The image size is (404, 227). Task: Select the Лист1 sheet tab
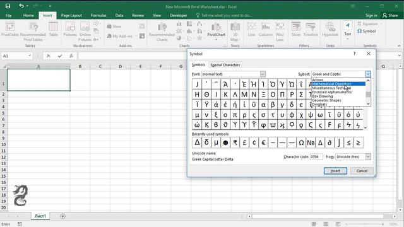40,216
